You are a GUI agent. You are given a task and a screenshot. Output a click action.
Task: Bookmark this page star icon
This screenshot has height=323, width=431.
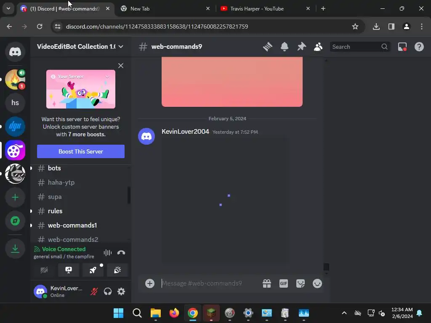pyautogui.click(x=355, y=26)
